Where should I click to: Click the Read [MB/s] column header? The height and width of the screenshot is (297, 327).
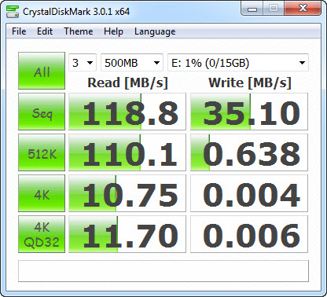click(127, 82)
